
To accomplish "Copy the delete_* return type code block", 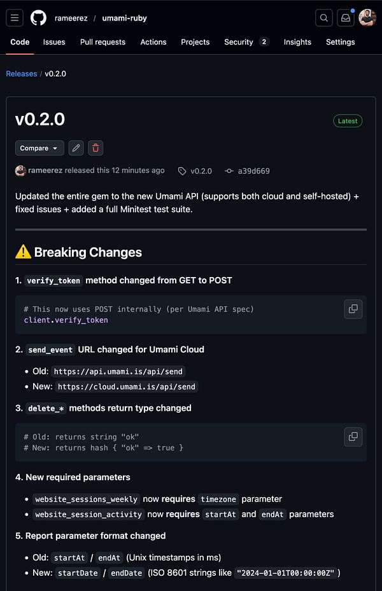I will [x=353, y=437].
